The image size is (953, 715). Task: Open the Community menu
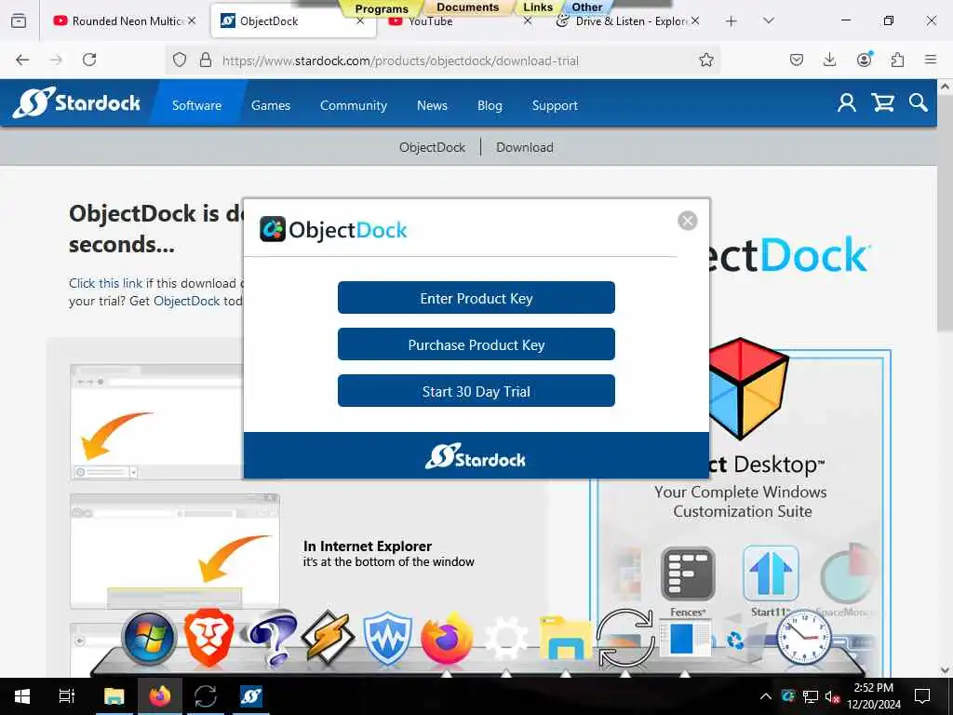pos(353,105)
